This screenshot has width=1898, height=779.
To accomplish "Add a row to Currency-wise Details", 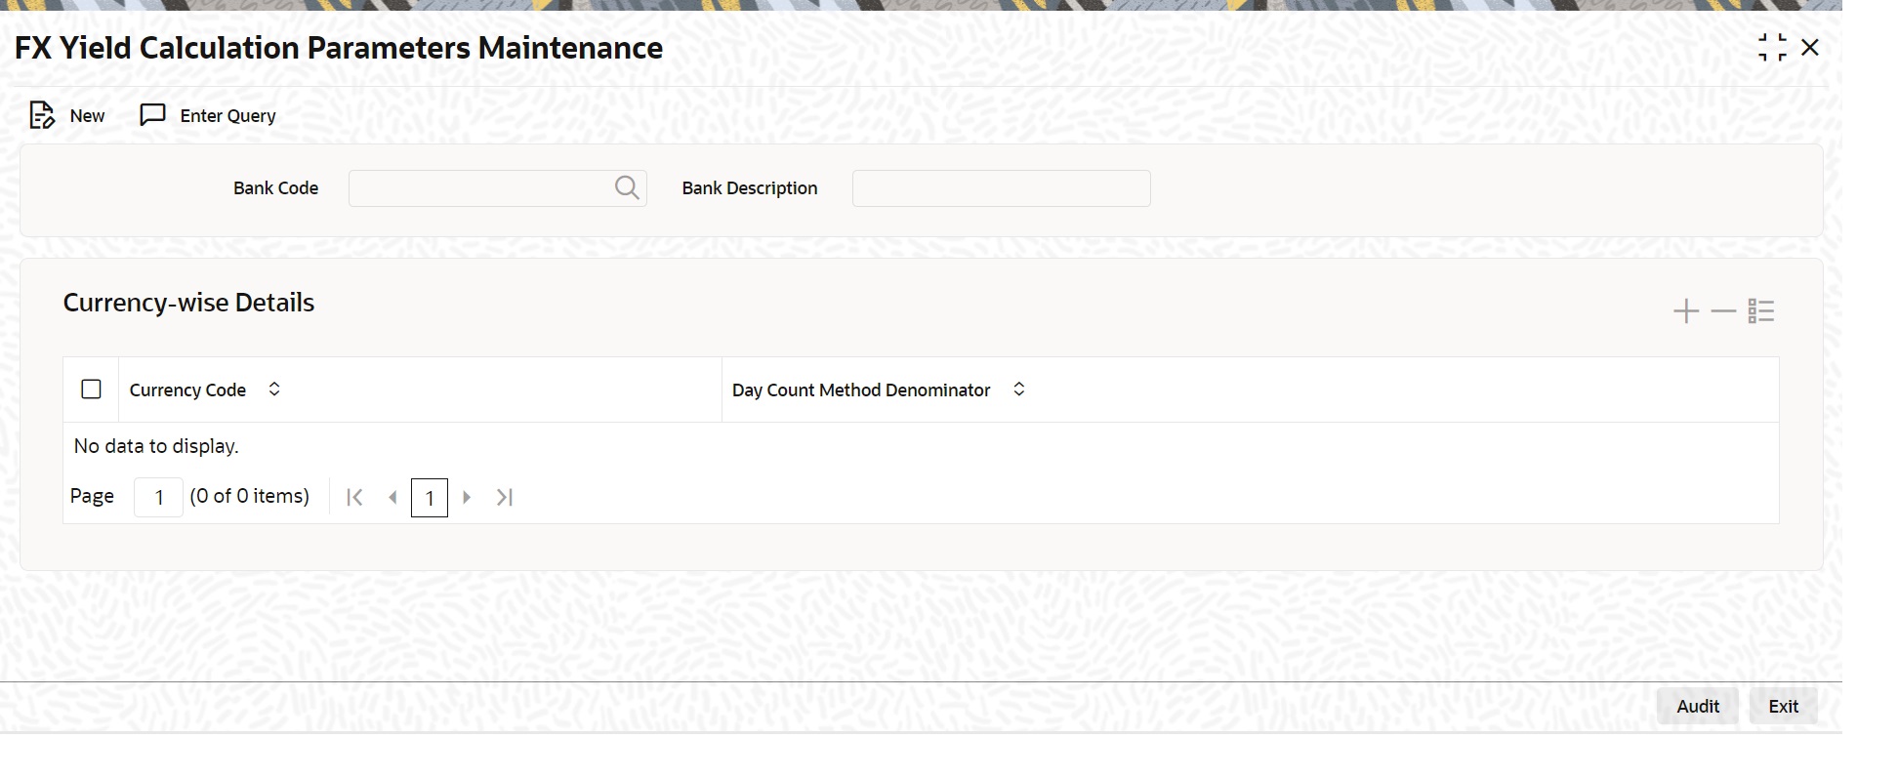I will click(x=1686, y=311).
